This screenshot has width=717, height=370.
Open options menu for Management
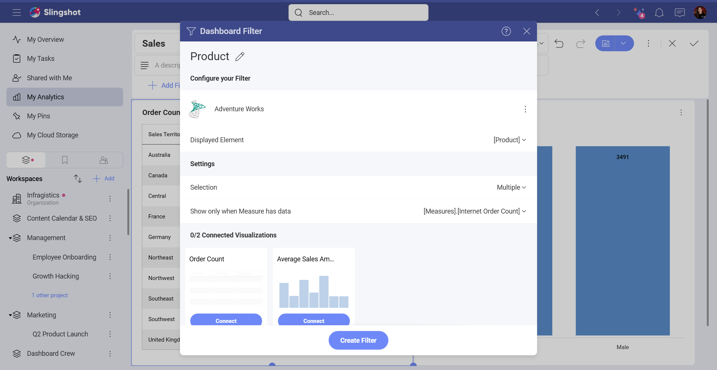point(110,238)
